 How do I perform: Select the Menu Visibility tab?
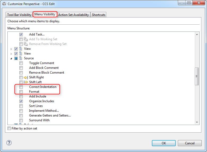pyautogui.click(x=45, y=14)
